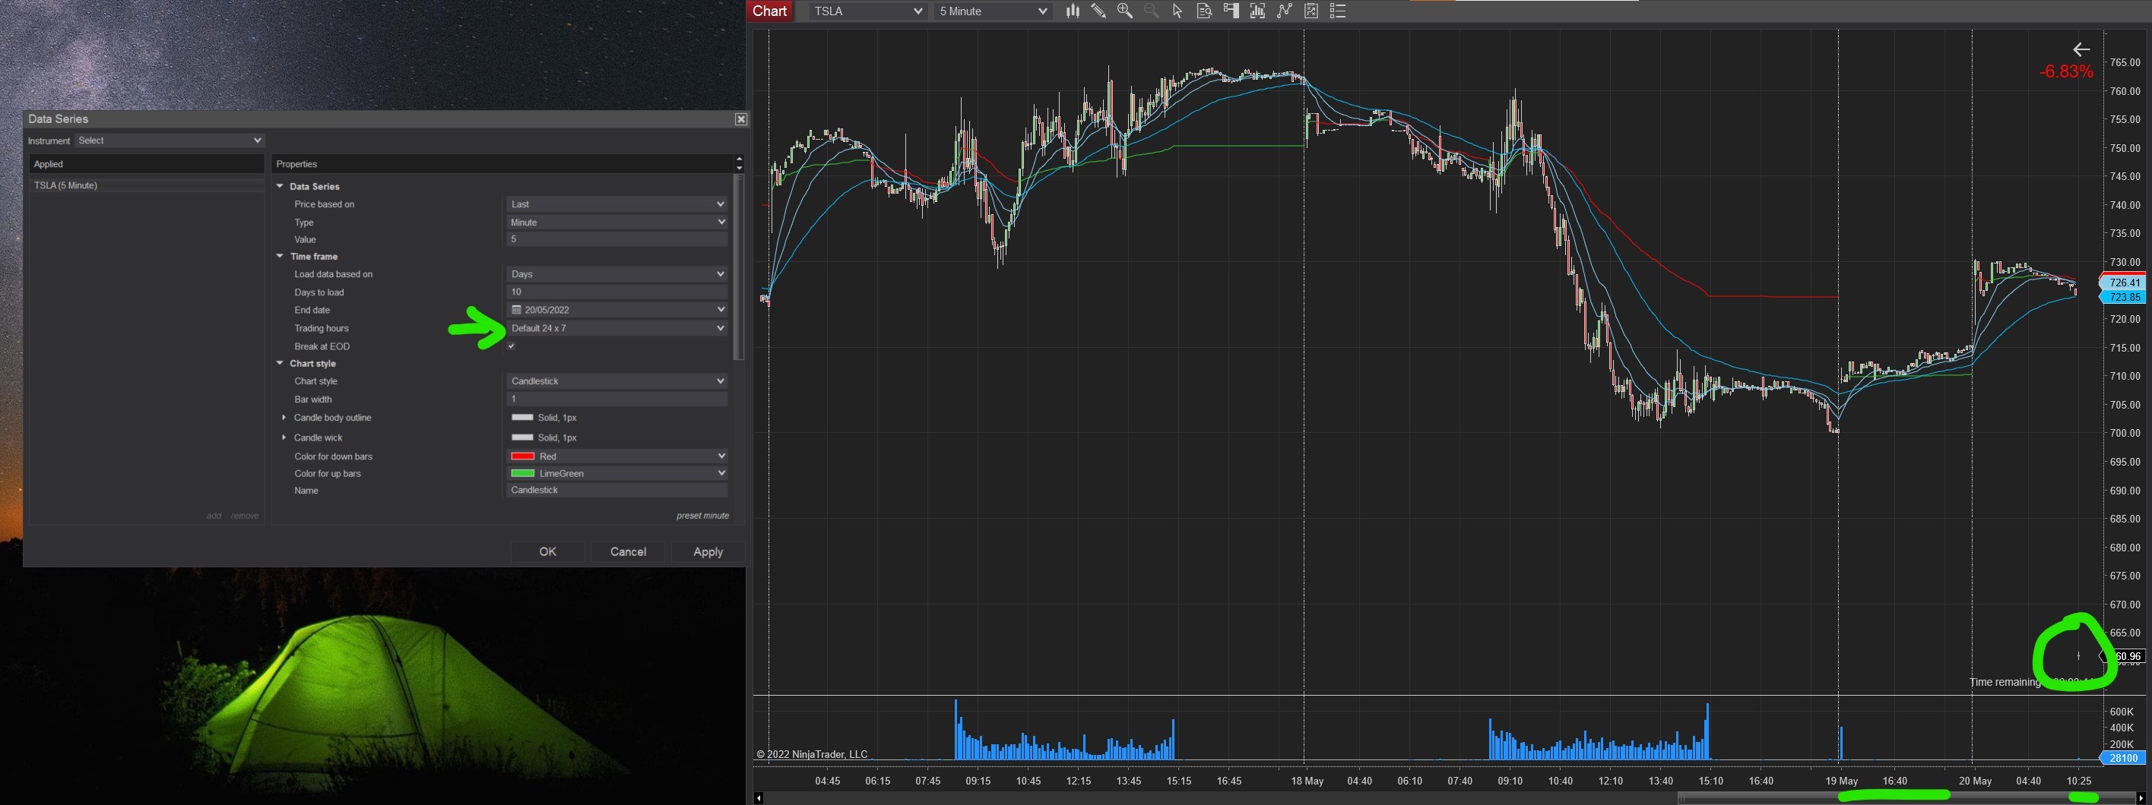
Task: Toggle the Break at EOD checkbox
Action: pos(512,346)
